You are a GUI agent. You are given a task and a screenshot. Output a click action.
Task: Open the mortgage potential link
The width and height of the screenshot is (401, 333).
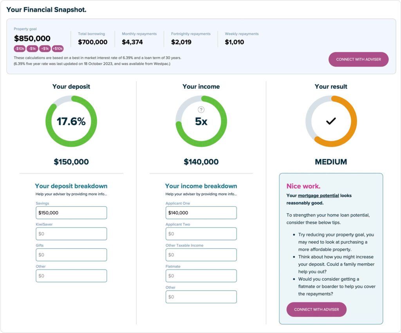click(x=318, y=195)
